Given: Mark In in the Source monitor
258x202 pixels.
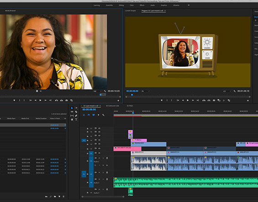Looking at the screenshot, I should tap(20, 100).
